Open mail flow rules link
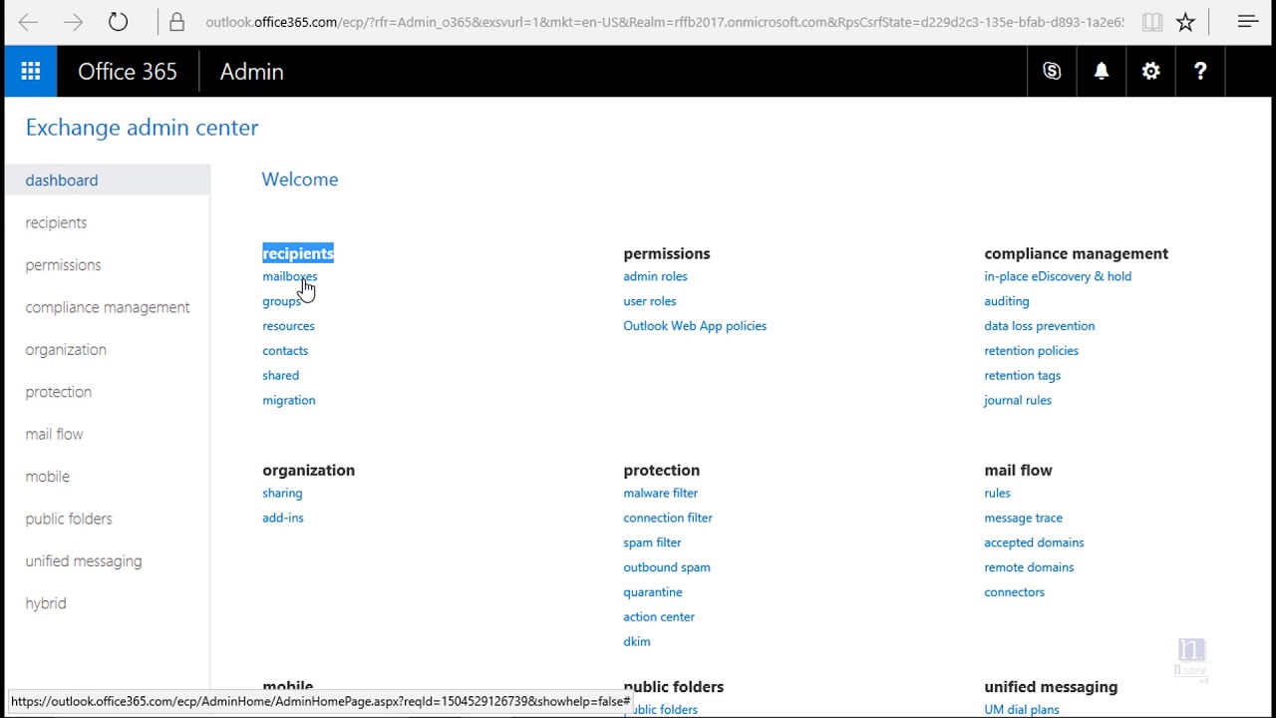This screenshot has height=718, width=1276. click(x=997, y=493)
